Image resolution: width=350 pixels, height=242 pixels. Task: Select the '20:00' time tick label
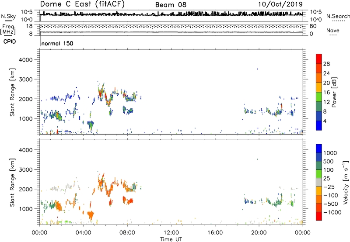coord(259,233)
